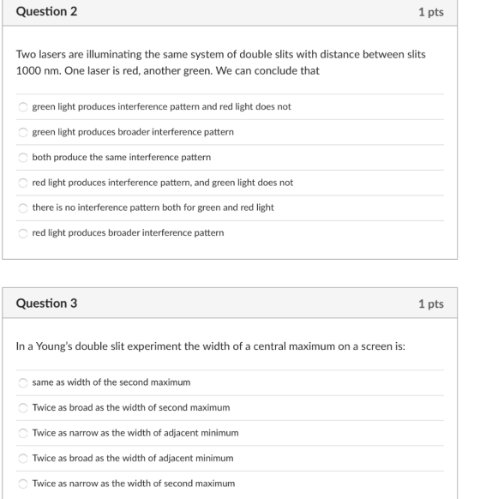The image size is (480, 499).
Task: Click the Question 3 header title
Action: [47, 304]
